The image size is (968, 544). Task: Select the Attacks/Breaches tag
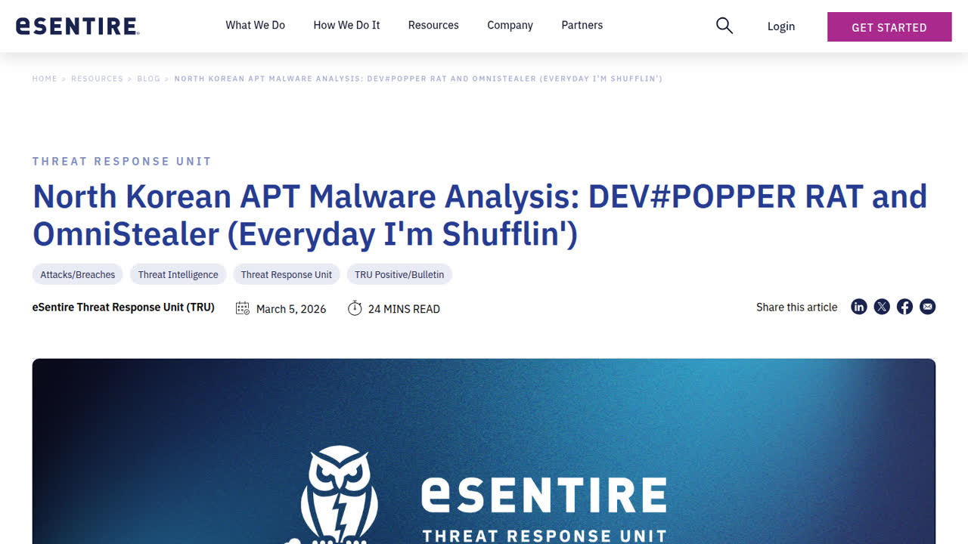click(78, 274)
